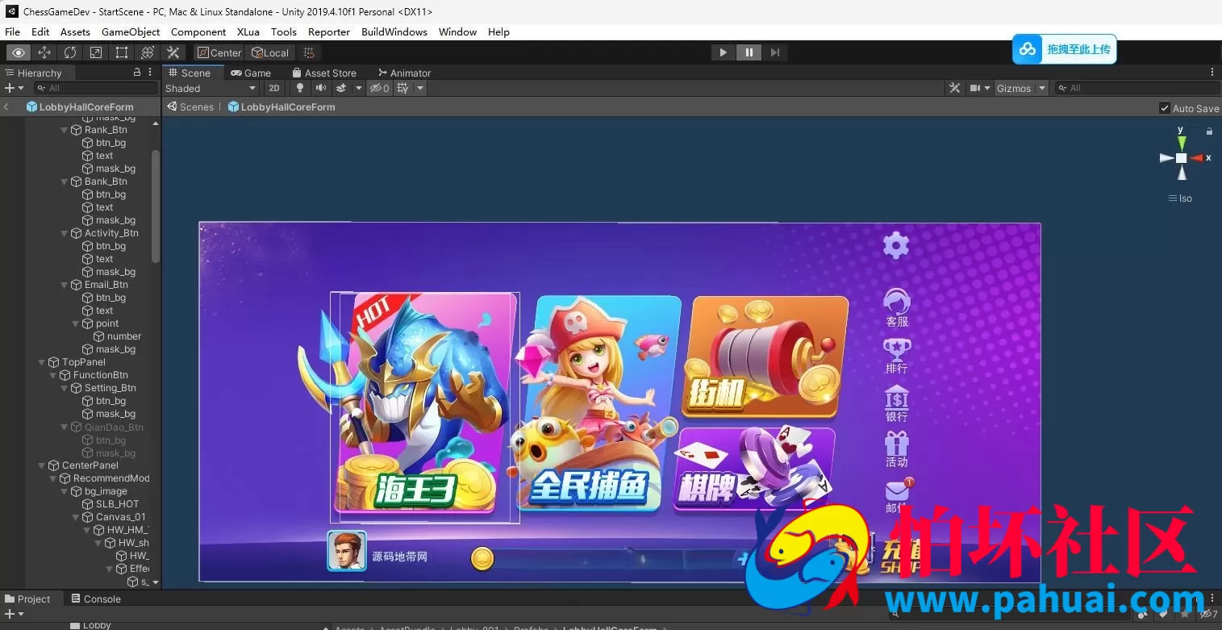1222x630 pixels.
Task: Click Scenes breadcrumb in scene view
Action: [x=190, y=106]
